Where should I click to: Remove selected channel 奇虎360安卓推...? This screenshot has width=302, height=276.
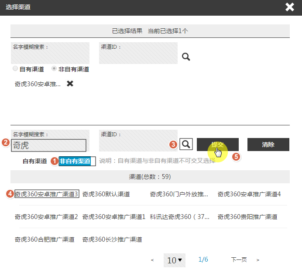click(70, 84)
